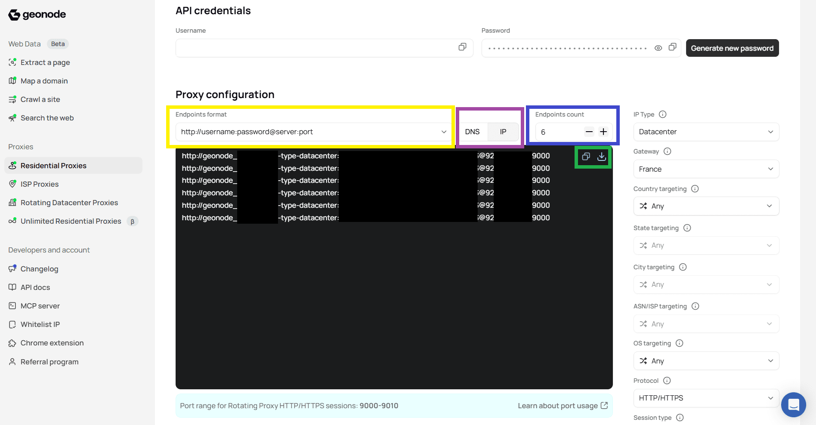Open the State targeting info tooltip
The width and height of the screenshot is (816, 425).
(687, 228)
